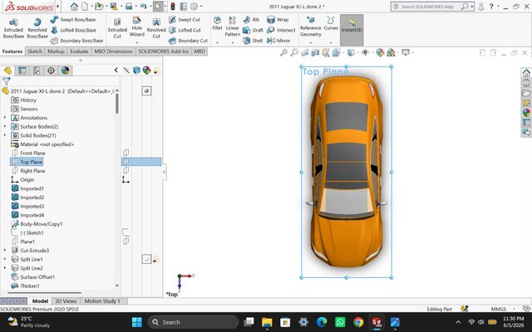Image resolution: width=532 pixels, height=332 pixels.
Task: Select the Revolved Cut tool
Action: tap(156, 28)
